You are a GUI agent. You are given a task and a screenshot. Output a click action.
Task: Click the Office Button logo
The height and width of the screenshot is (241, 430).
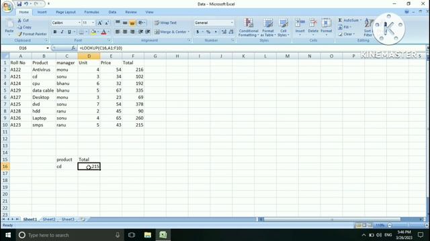(7, 7)
